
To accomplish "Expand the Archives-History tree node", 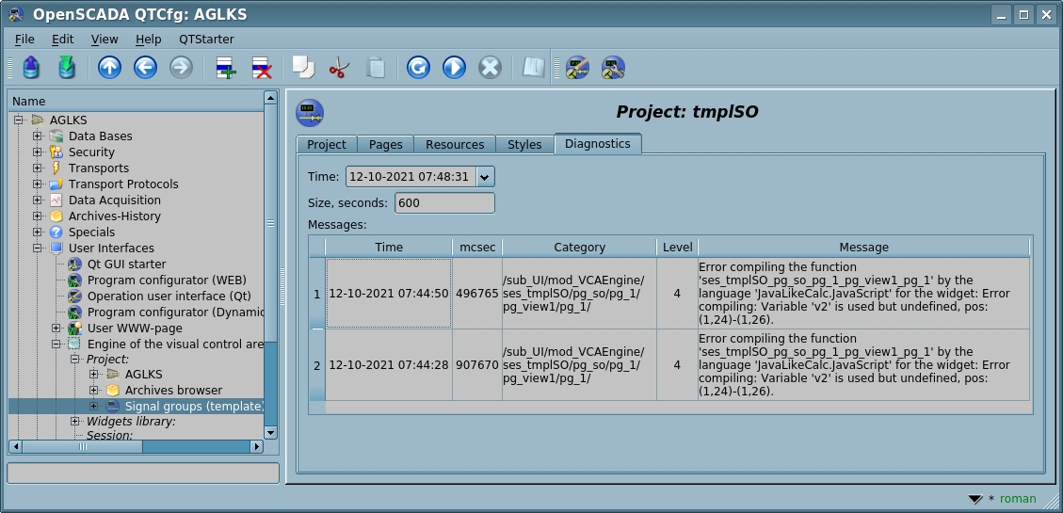I will [38, 216].
